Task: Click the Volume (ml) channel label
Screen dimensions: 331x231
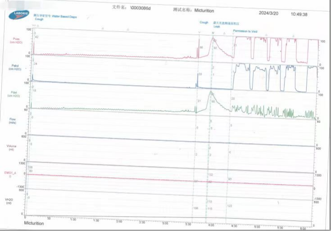Action: click(12, 147)
